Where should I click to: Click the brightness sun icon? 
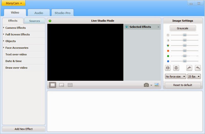pos(168,35)
